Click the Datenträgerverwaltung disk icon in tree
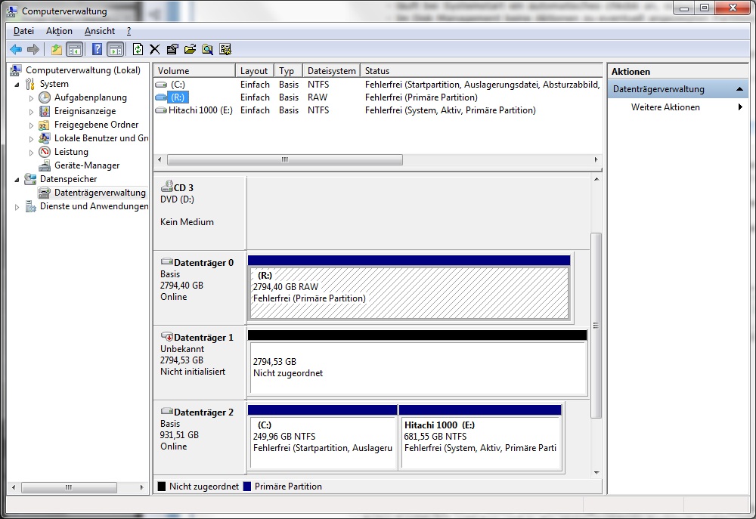 45,193
